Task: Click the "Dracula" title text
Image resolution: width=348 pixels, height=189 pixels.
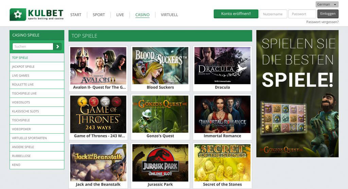Action: pos(222,87)
